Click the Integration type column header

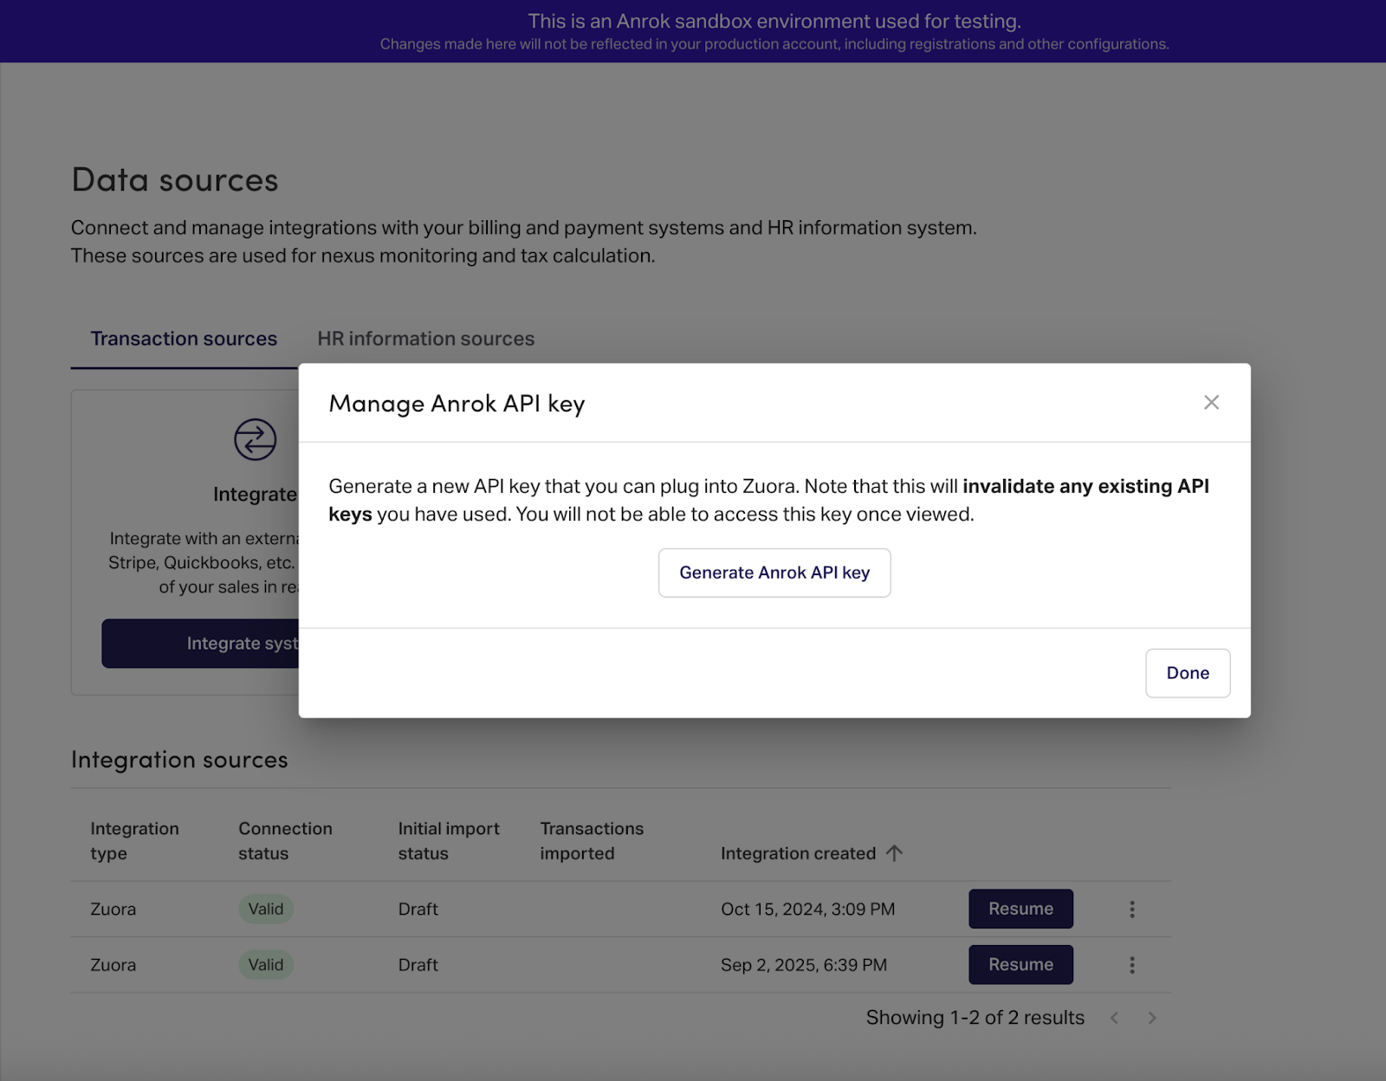point(134,841)
